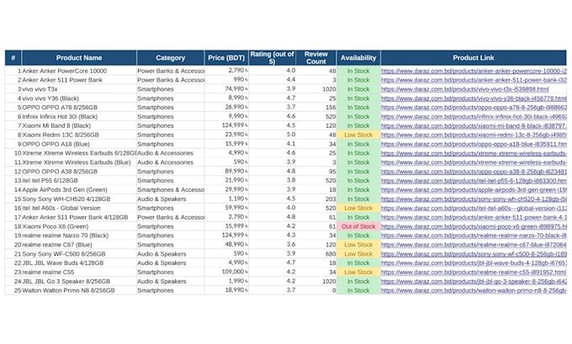This screenshot has height=344, width=572.
Task: Click the Walton Walton Primo N8 8/256GB cell
Action: pos(79,291)
